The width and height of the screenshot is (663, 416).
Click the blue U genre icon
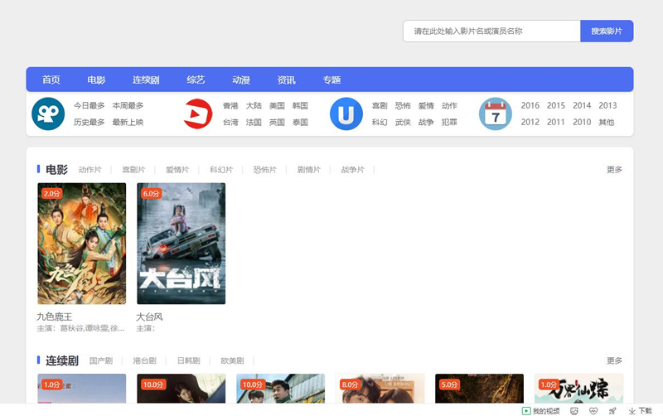point(346,114)
